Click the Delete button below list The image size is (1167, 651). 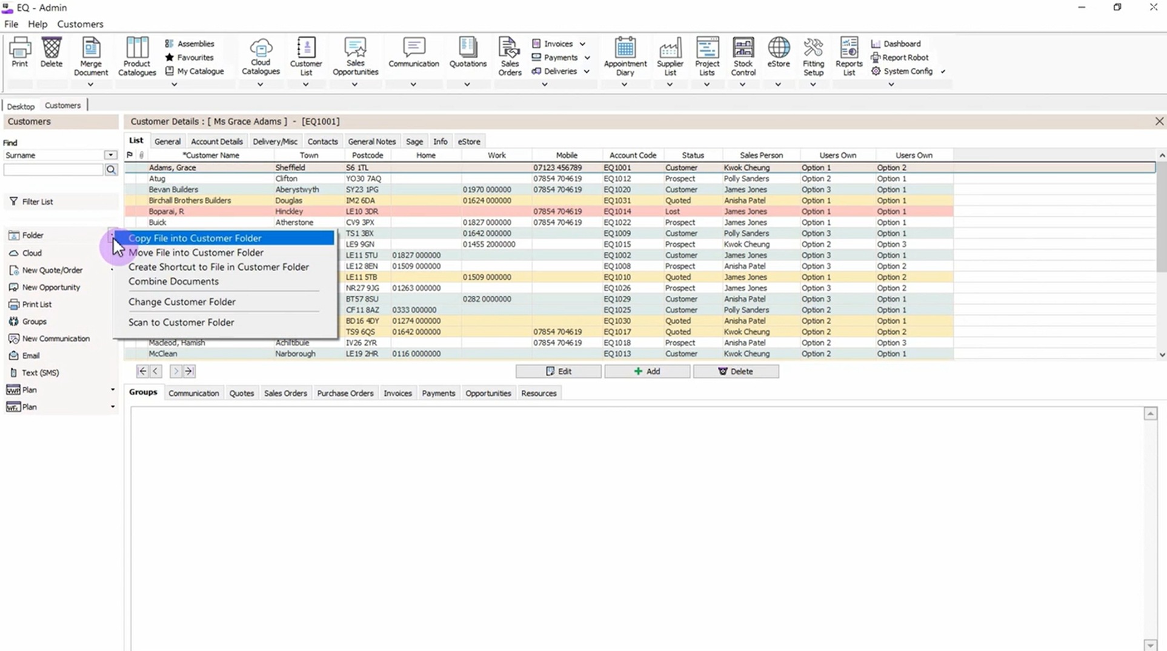(736, 372)
